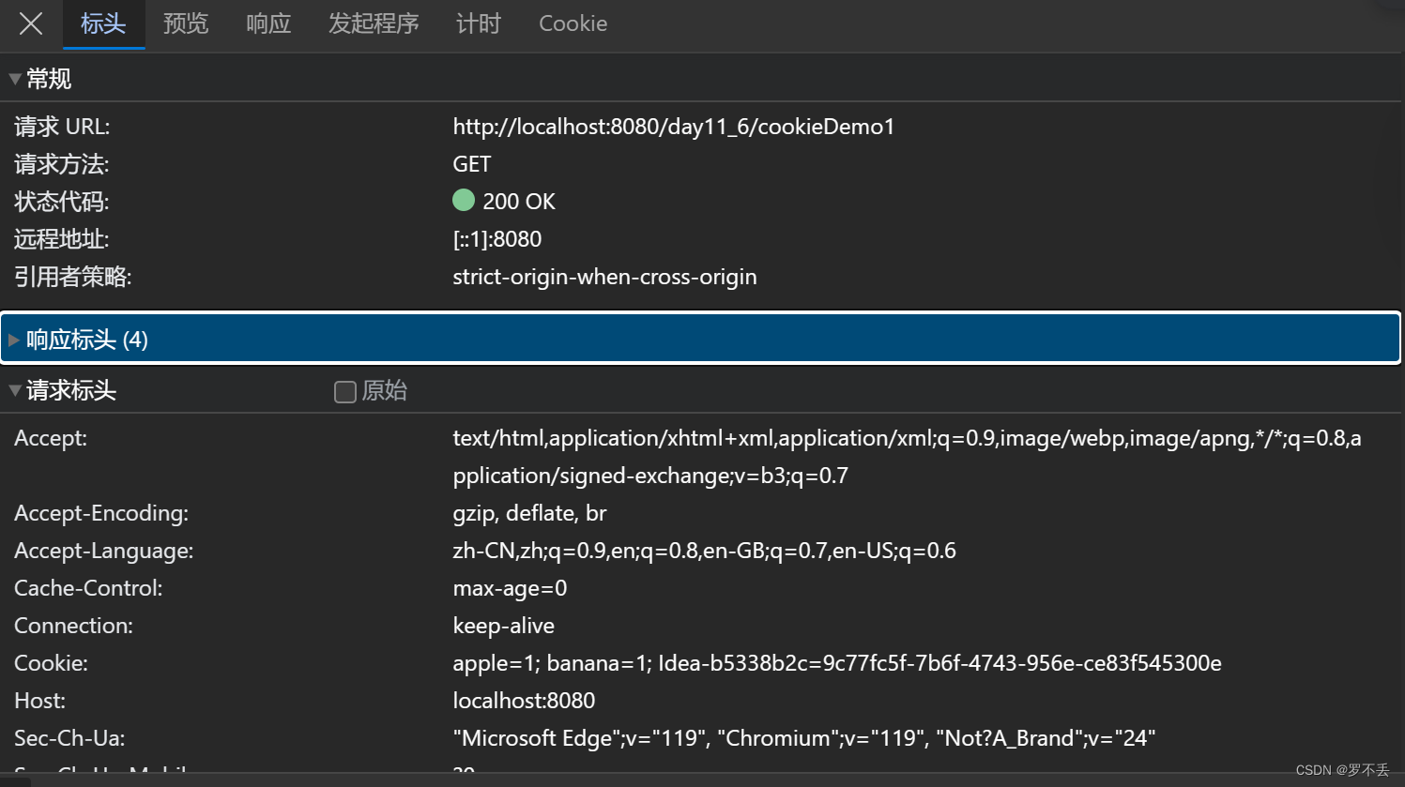
Task: Click the "Microsoft Edge";v="119" value
Action: point(803,738)
